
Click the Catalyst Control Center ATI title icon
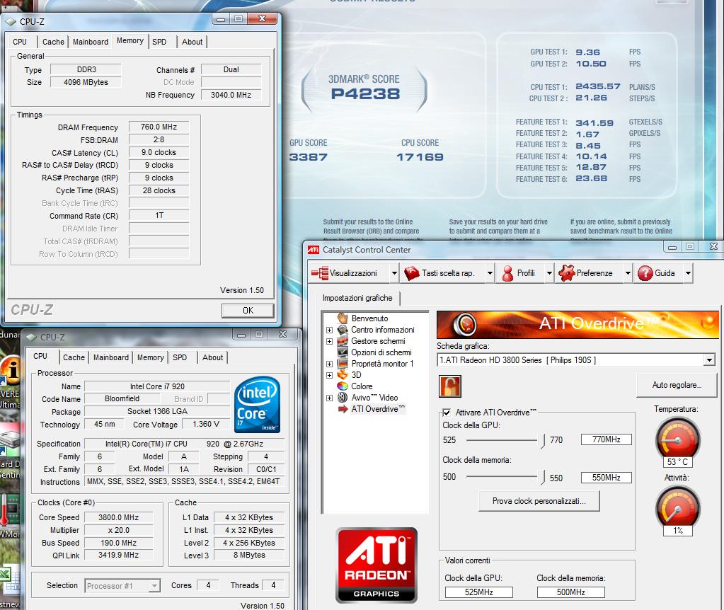click(314, 250)
